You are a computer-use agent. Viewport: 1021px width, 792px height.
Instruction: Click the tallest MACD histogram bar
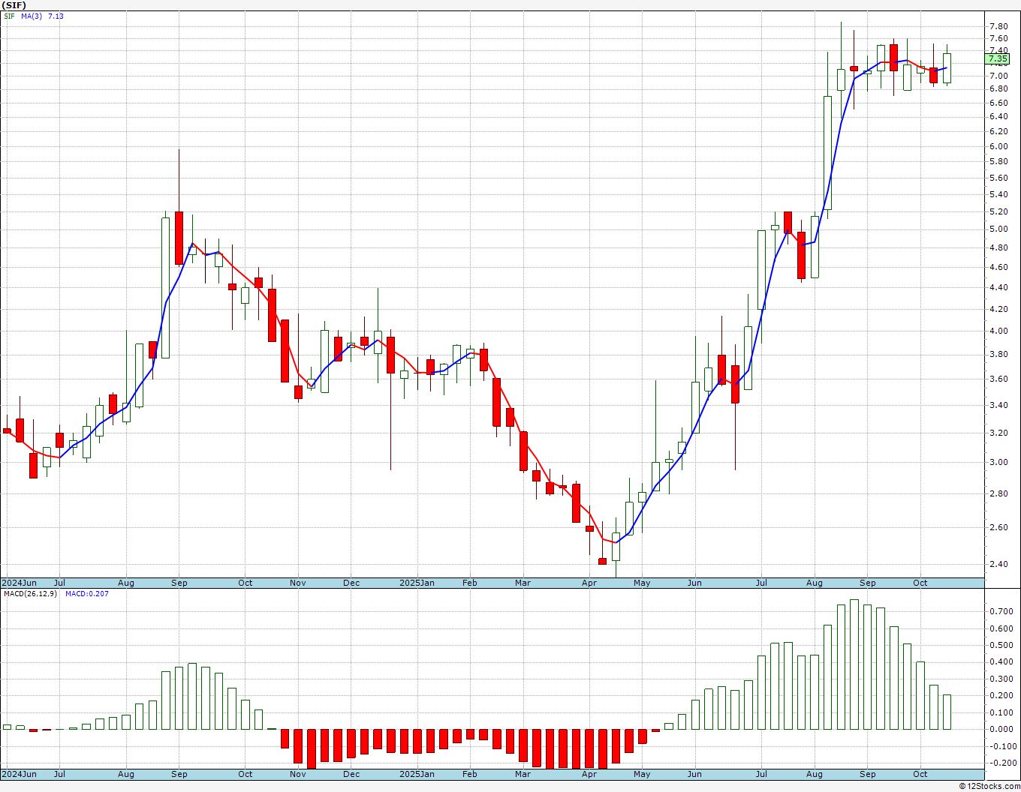[x=854, y=664]
